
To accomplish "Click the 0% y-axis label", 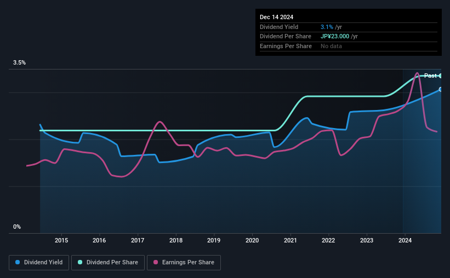I will point(17,227).
